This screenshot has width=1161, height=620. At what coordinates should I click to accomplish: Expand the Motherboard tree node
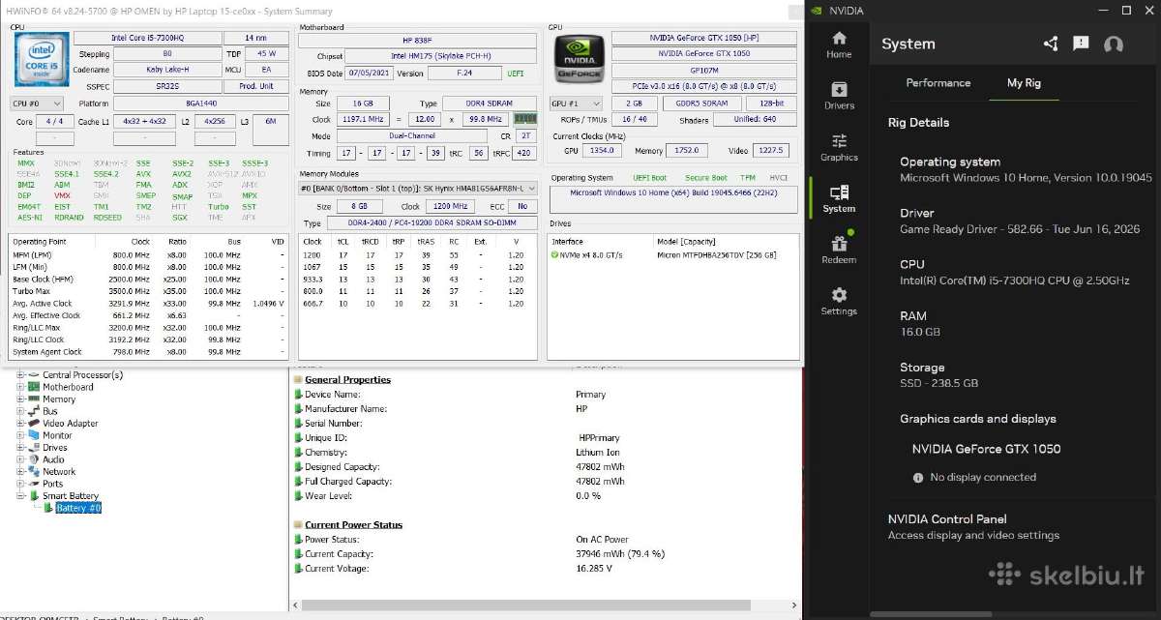coord(20,387)
